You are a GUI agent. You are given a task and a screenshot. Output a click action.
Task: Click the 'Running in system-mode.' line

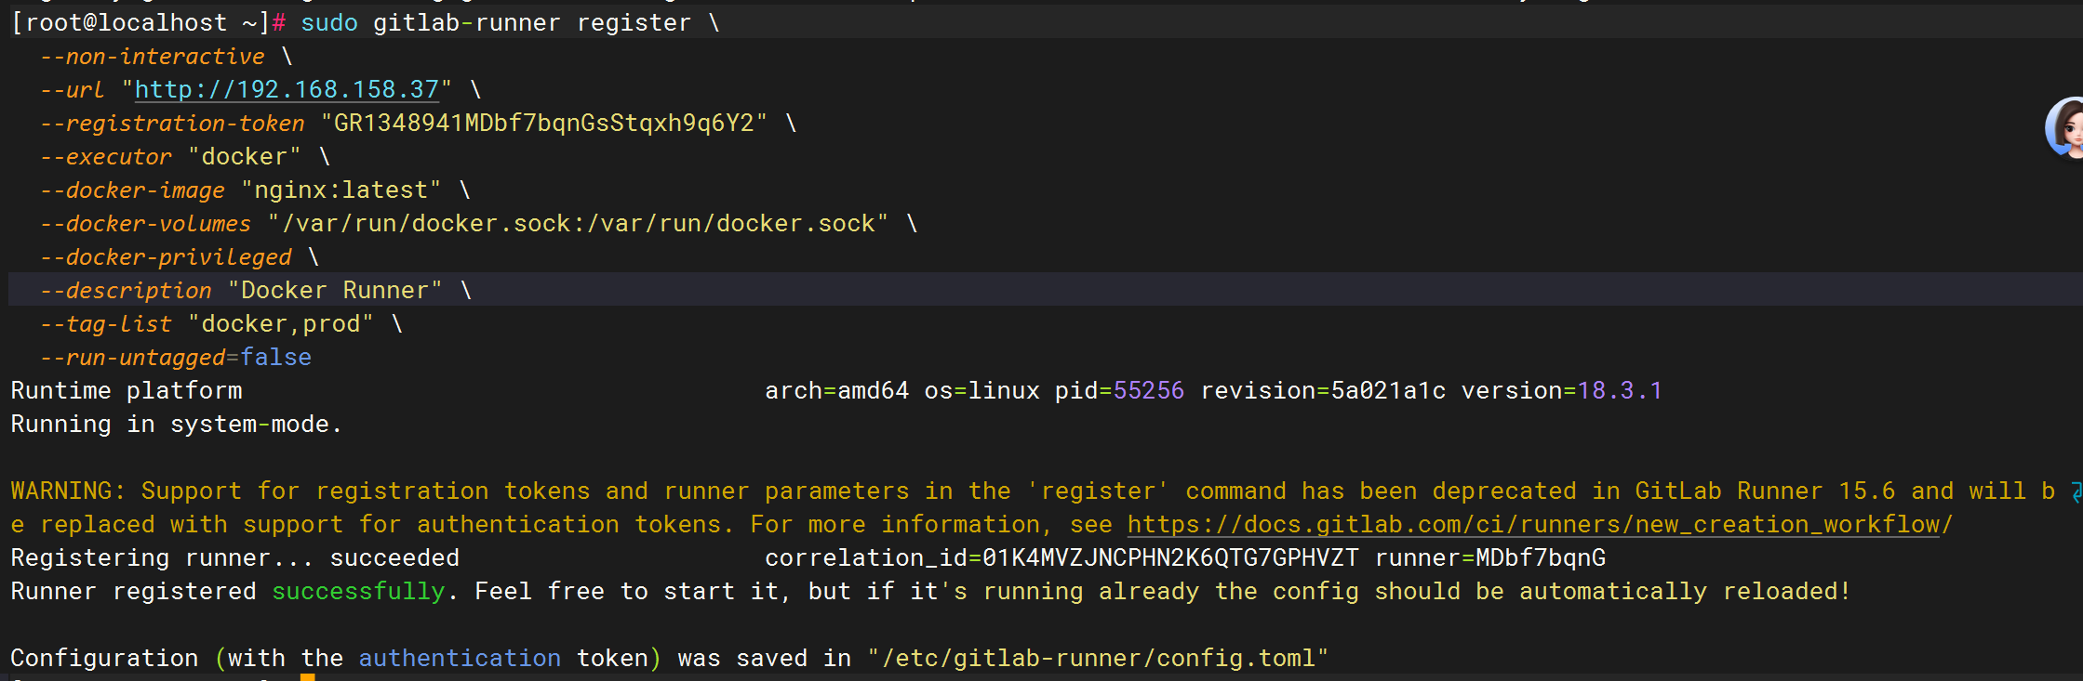[x=177, y=425]
